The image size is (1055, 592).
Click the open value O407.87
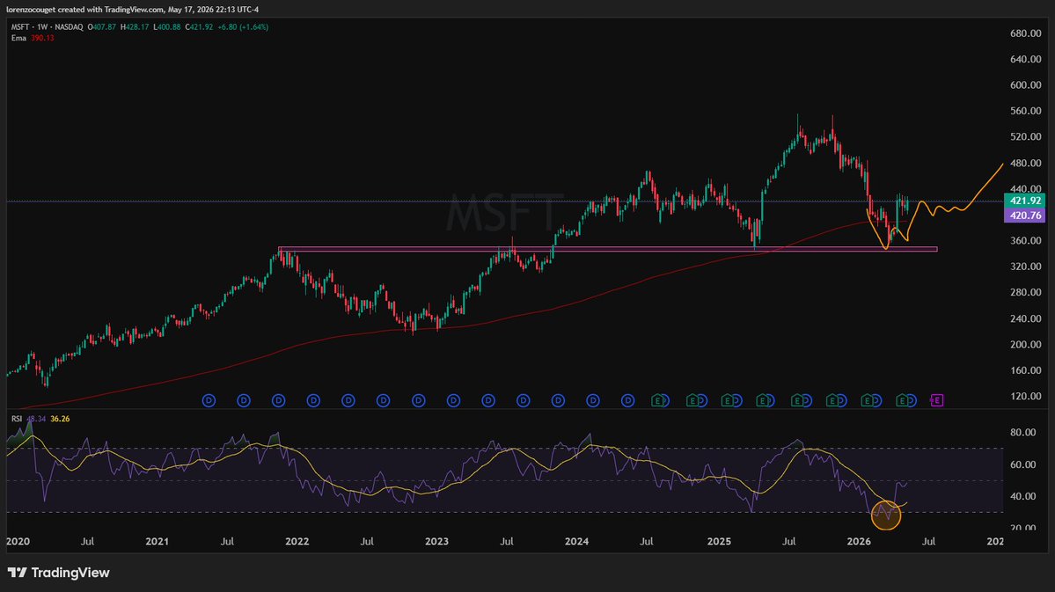tap(101, 27)
